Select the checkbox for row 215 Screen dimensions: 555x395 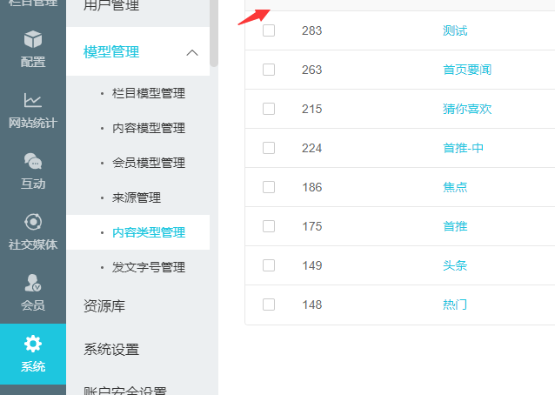click(269, 109)
